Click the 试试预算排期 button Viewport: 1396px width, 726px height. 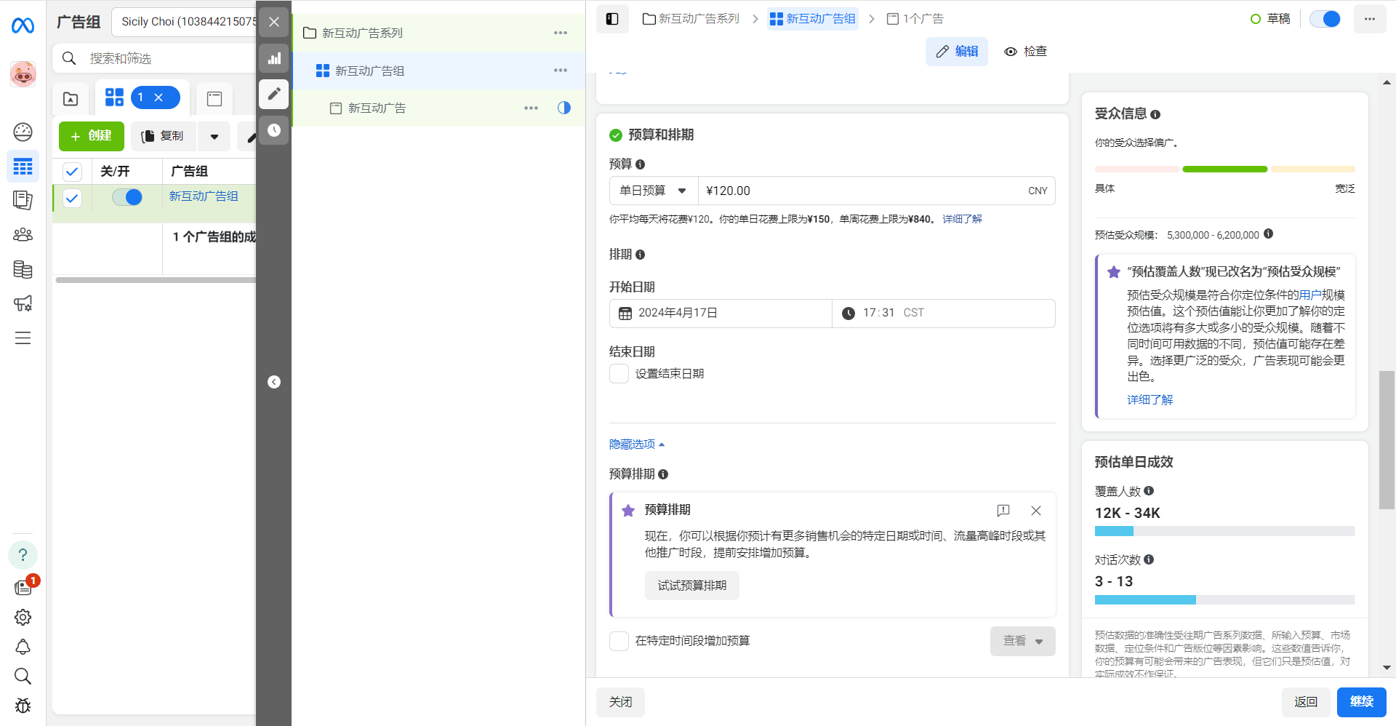(x=691, y=586)
